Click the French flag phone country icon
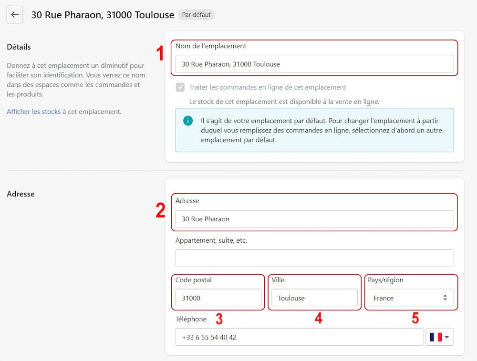Viewport: 477px width, 361px height. tap(436, 337)
